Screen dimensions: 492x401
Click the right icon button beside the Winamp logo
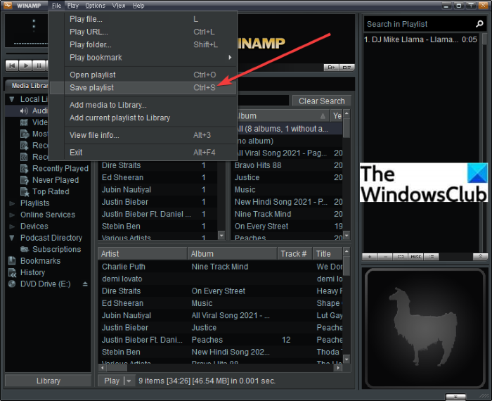click(x=347, y=68)
